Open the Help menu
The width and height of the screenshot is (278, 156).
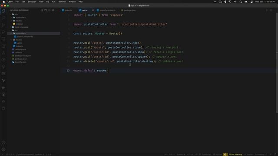[x=80, y=2]
